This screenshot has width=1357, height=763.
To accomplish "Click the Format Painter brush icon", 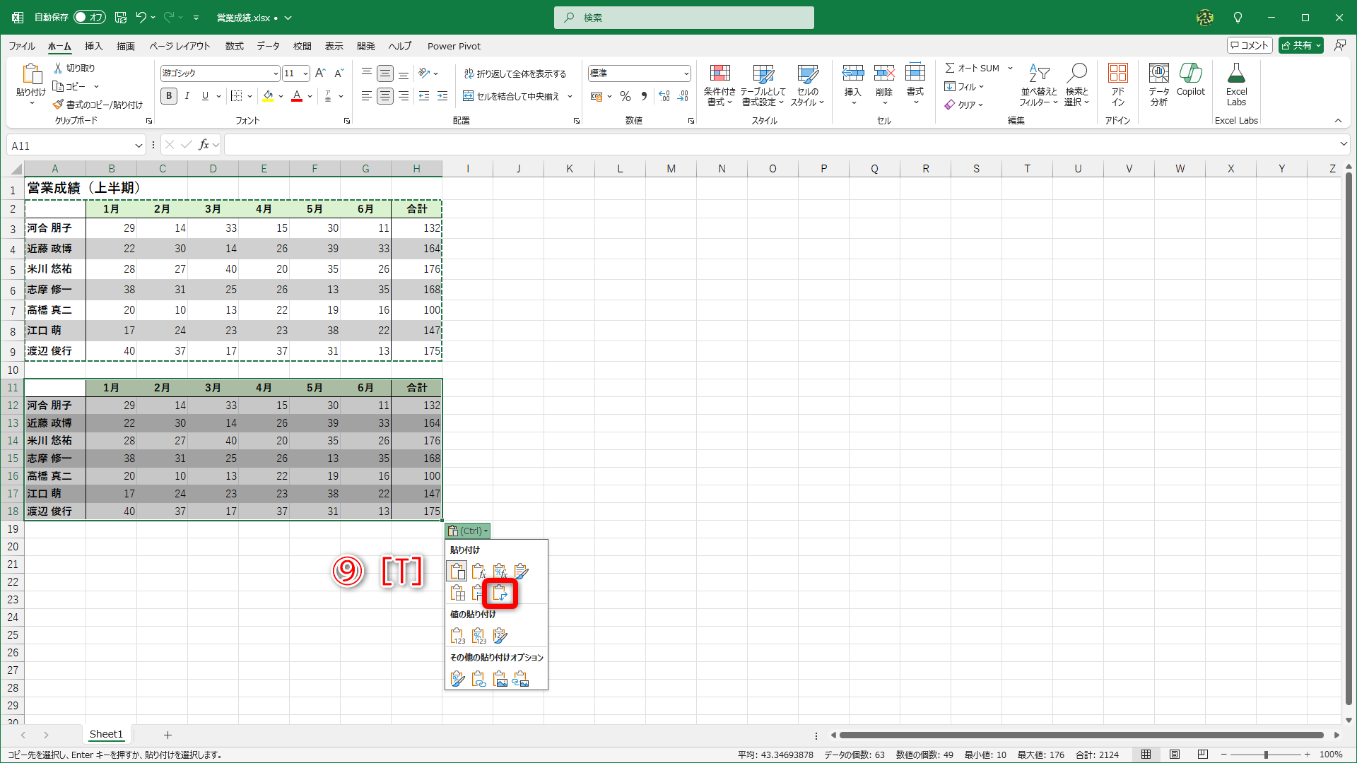I will [x=59, y=105].
